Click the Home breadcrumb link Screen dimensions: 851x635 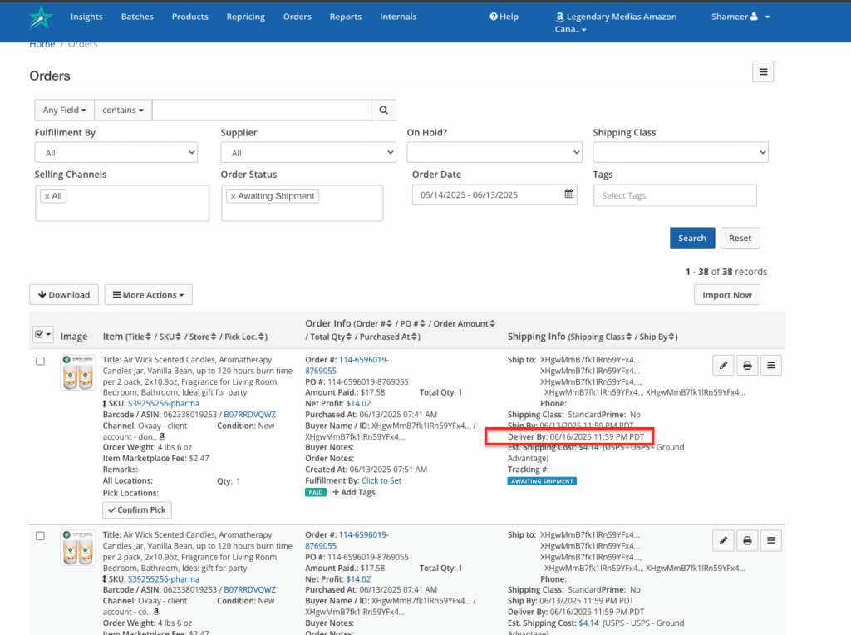(42, 45)
